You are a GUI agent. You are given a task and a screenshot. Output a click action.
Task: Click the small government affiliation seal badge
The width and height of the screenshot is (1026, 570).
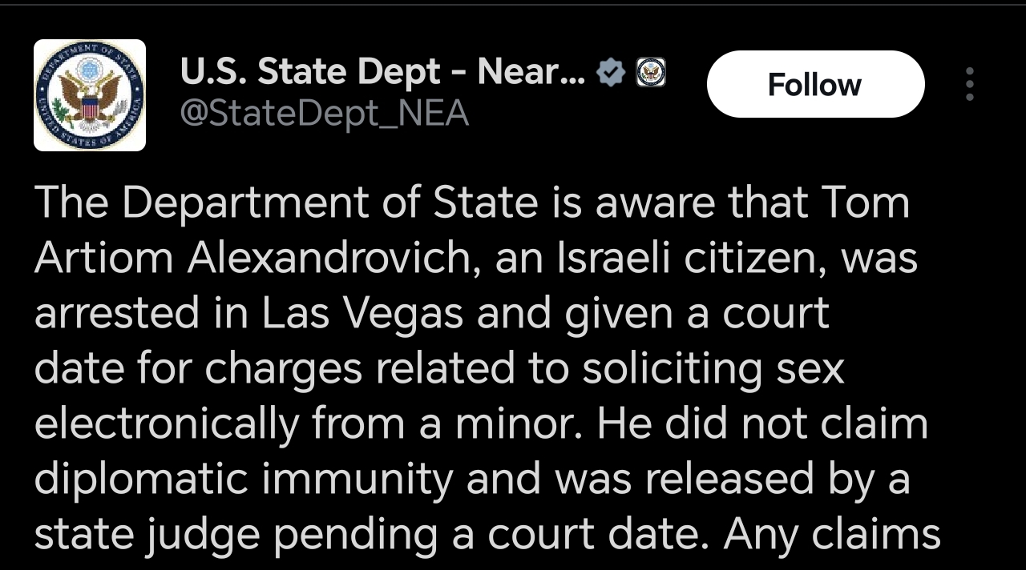point(652,74)
